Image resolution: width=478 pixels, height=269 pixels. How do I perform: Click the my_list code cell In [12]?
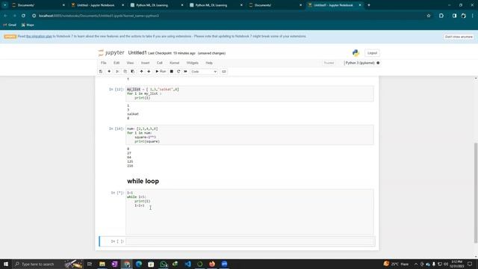coord(249,93)
